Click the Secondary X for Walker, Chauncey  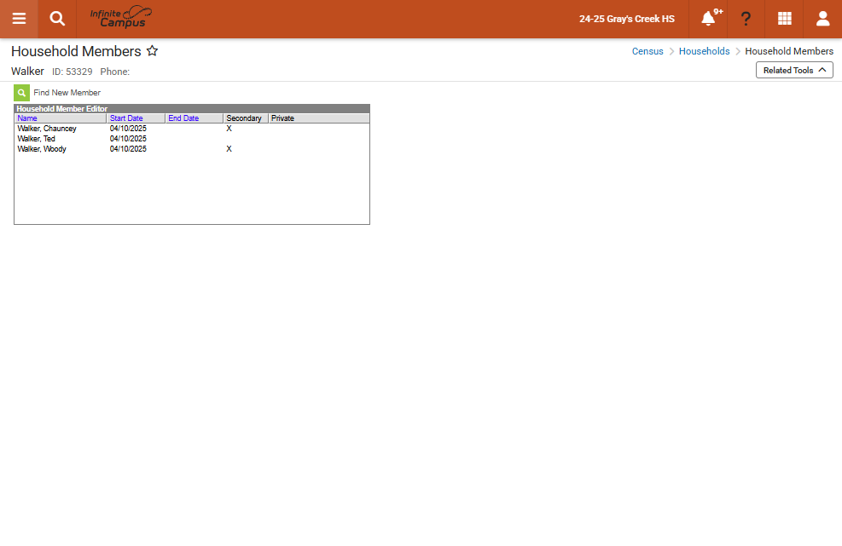tap(229, 129)
